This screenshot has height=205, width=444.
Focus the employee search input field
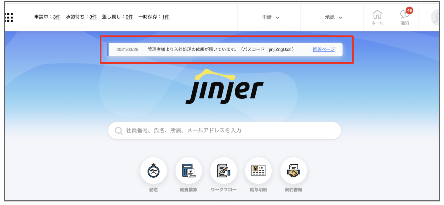tap(229, 131)
